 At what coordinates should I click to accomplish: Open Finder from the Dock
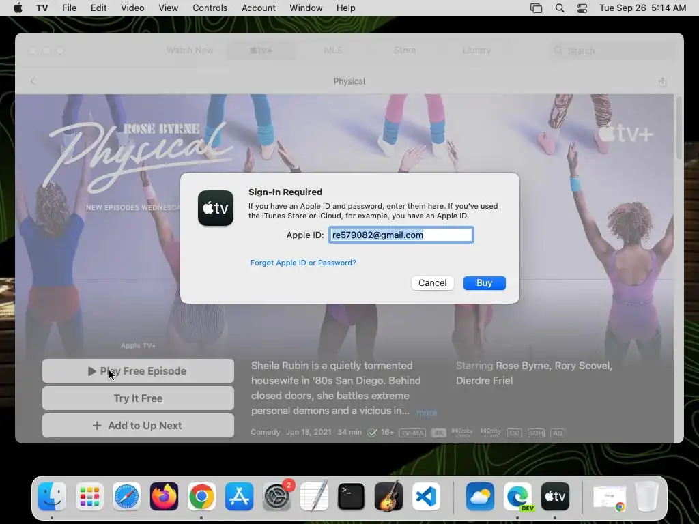(x=52, y=496)
